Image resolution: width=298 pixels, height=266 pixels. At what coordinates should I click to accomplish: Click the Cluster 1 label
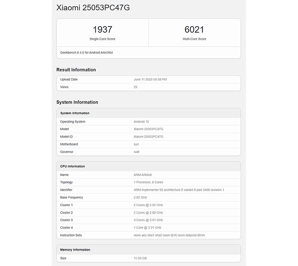coord(66,205)
